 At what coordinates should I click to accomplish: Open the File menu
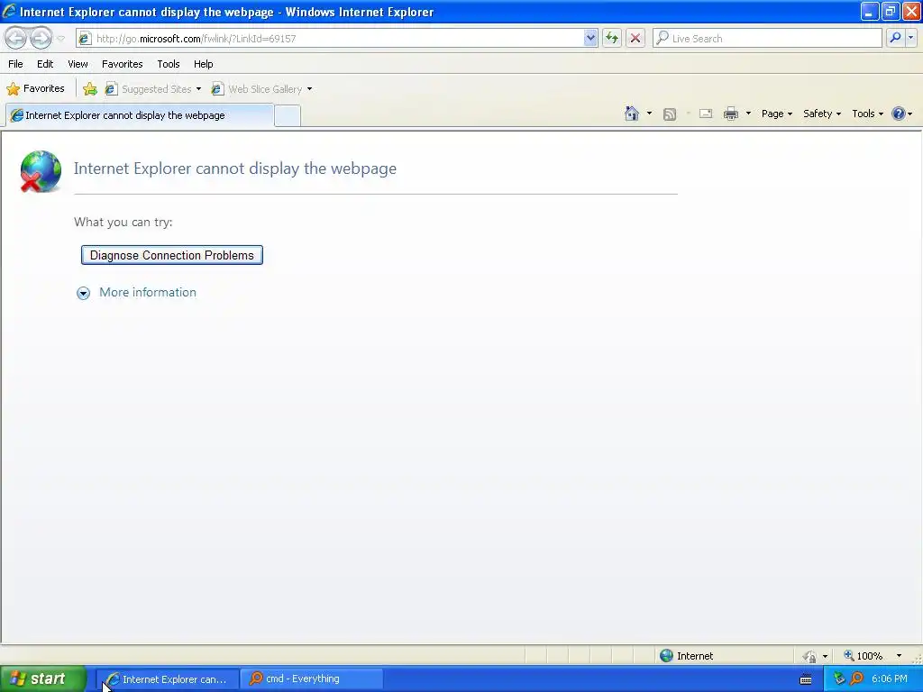[x=15, y=64]
